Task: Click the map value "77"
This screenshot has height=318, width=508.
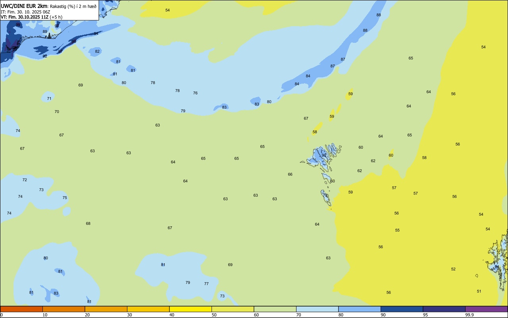Action: click(206, 284)
